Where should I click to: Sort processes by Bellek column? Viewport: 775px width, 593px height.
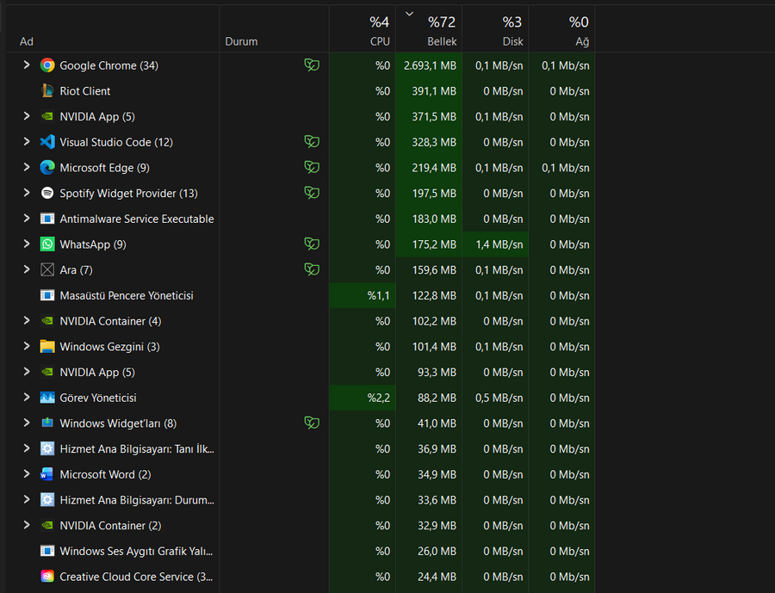[x=429, y=29]
